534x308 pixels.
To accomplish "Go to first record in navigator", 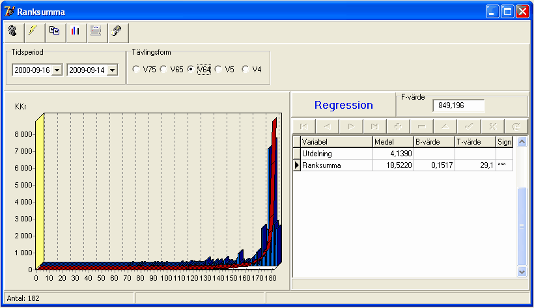I will click(x=304, y=126).
